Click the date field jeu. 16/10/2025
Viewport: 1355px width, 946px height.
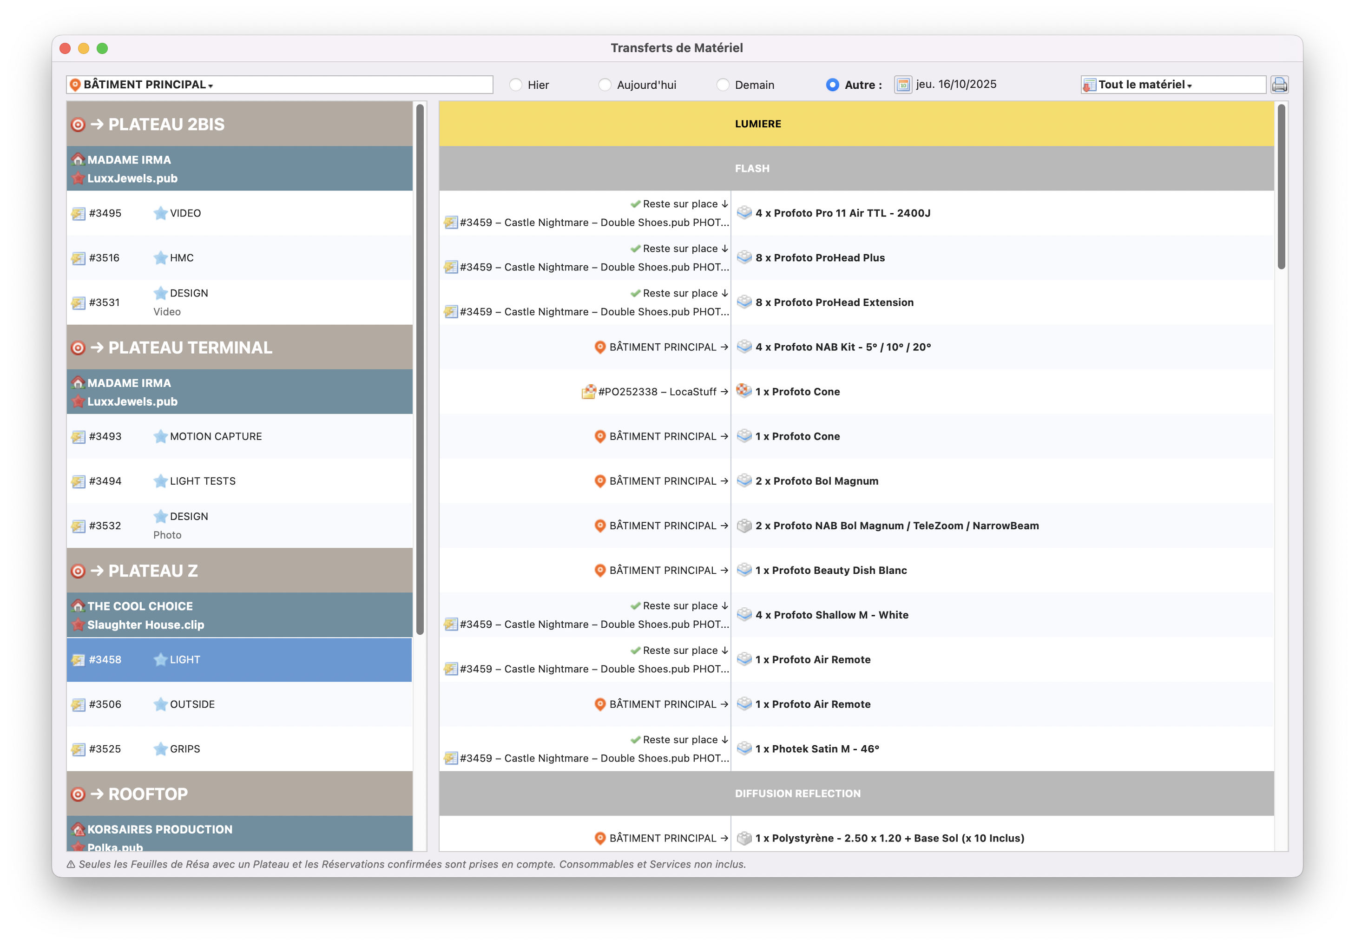coord(956,85)
